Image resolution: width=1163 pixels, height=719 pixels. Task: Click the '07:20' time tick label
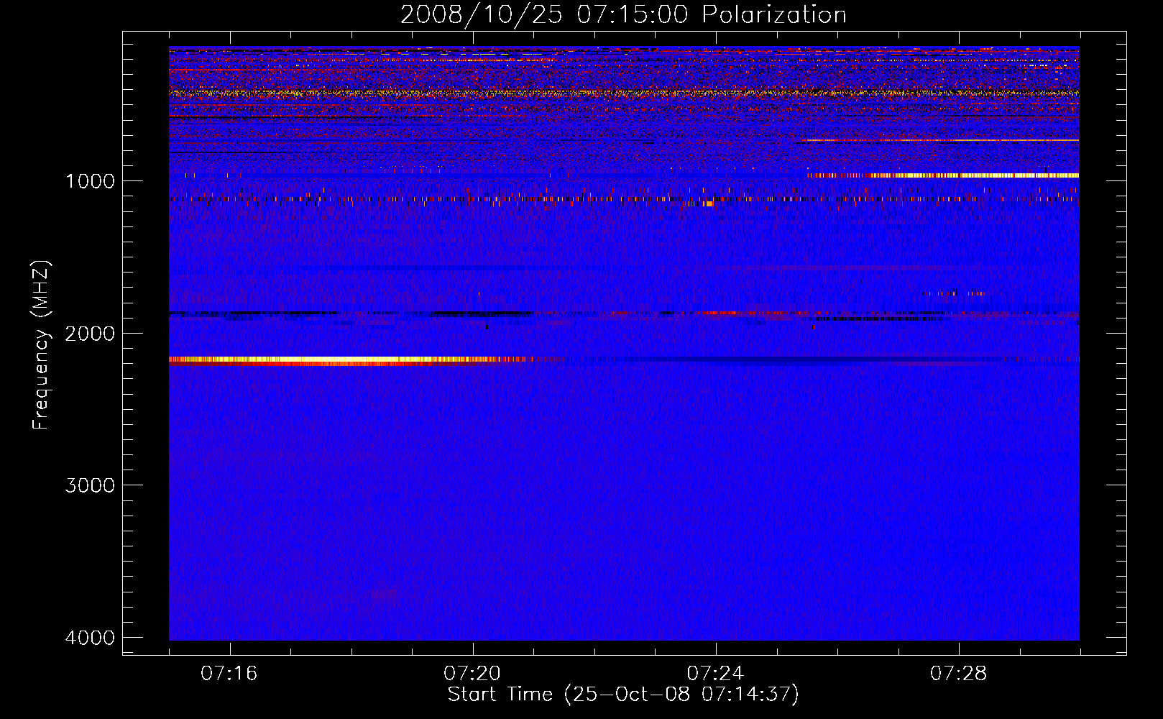(x=472, y=674)
